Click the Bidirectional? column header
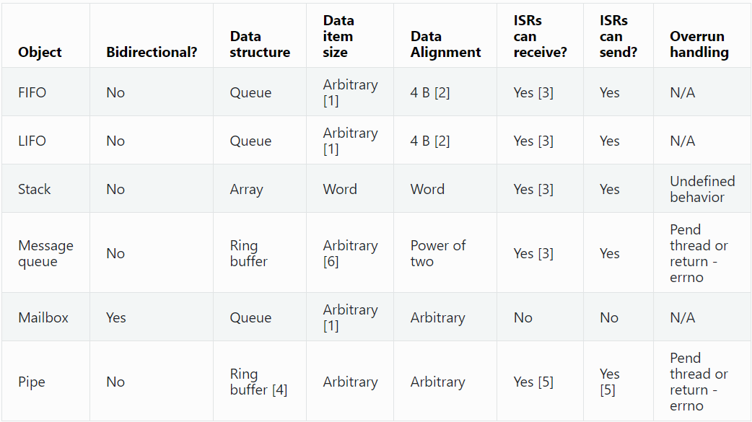Viewport: 752px width, 422px height. pos(152,52)
